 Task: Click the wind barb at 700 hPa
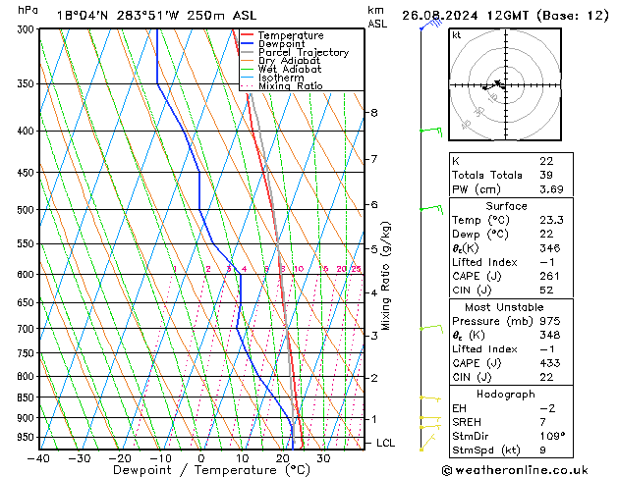coord(430,328)
